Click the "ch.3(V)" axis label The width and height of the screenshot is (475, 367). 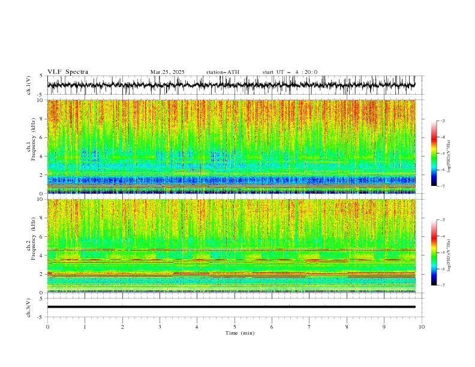click(29, 308)
